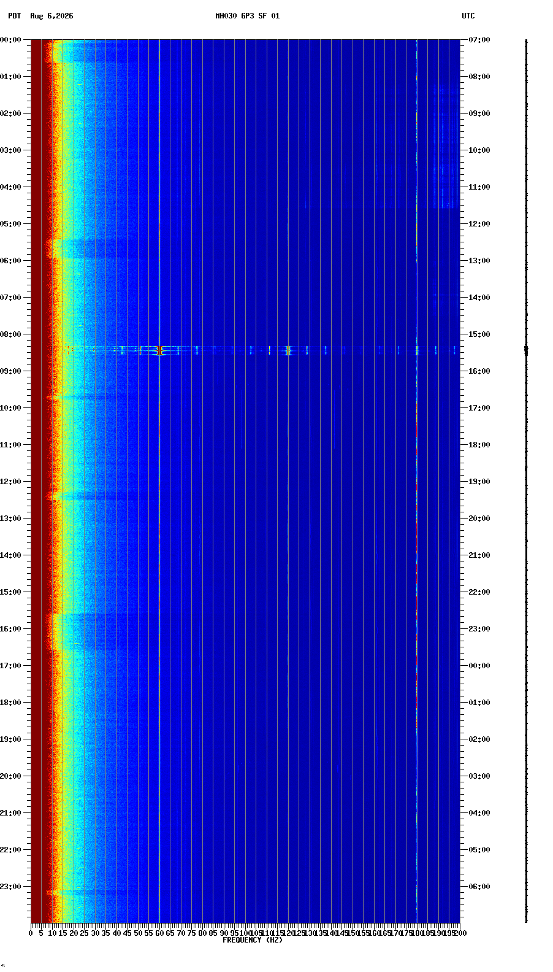This screenshot has height=972, width=553.
Task: Click the 08:00 UTC time label
Action: coord(479,77)
